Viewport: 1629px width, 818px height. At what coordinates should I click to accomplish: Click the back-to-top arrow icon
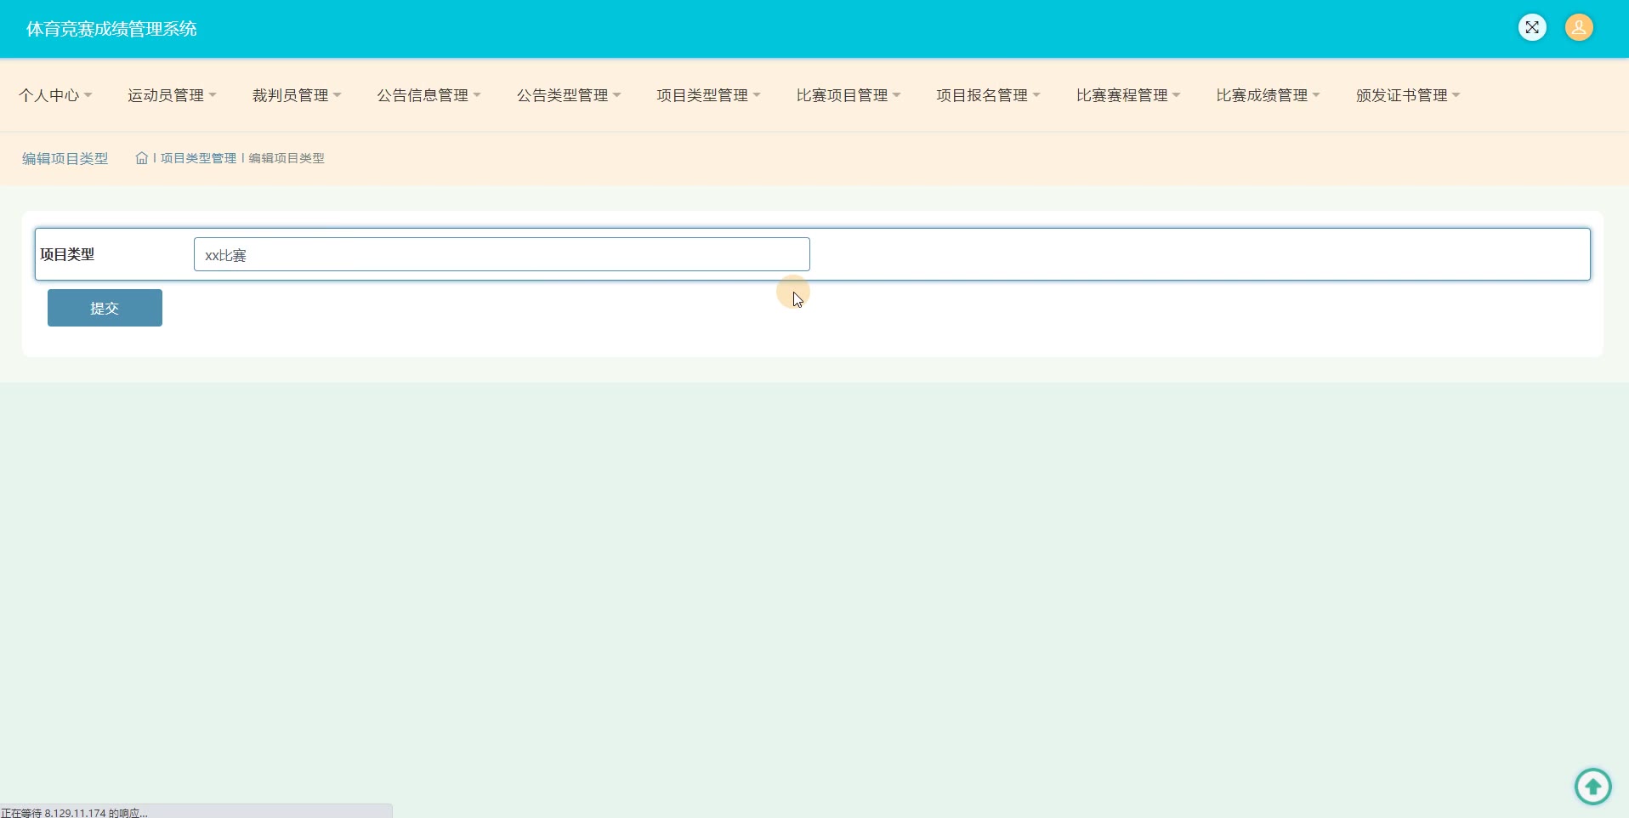(1592, 787)
